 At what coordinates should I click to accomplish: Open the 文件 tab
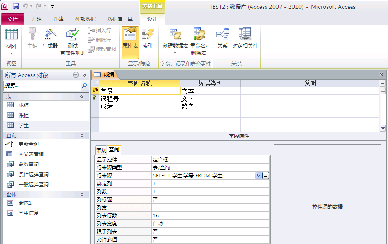[x=13, y=19]
